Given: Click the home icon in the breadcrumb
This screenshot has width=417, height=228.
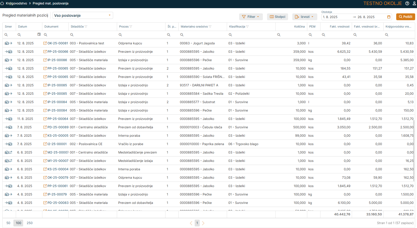Looking at the screenshot, I should pos(2,3).
